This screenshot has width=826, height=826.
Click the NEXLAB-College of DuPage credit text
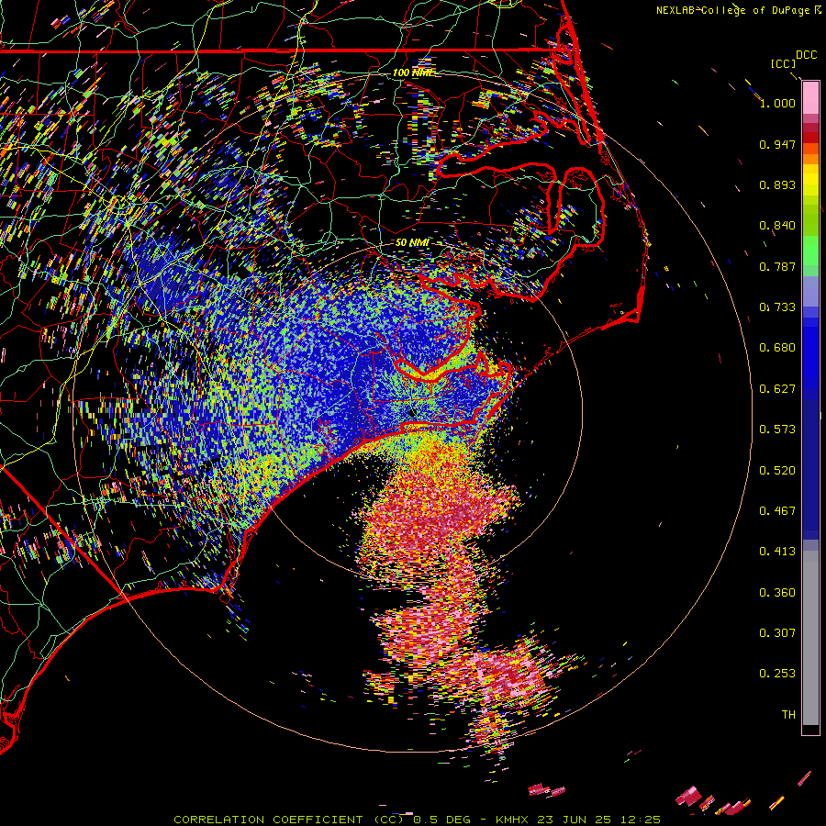(732, 10)
